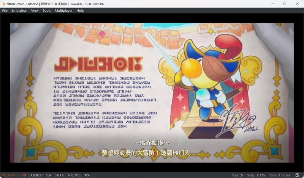Screen dimensions: 304x178
Task: Maximize the citron window
Action: click(285, 4)
